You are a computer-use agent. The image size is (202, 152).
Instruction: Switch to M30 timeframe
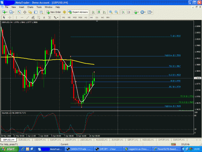(x=80, y=18)
